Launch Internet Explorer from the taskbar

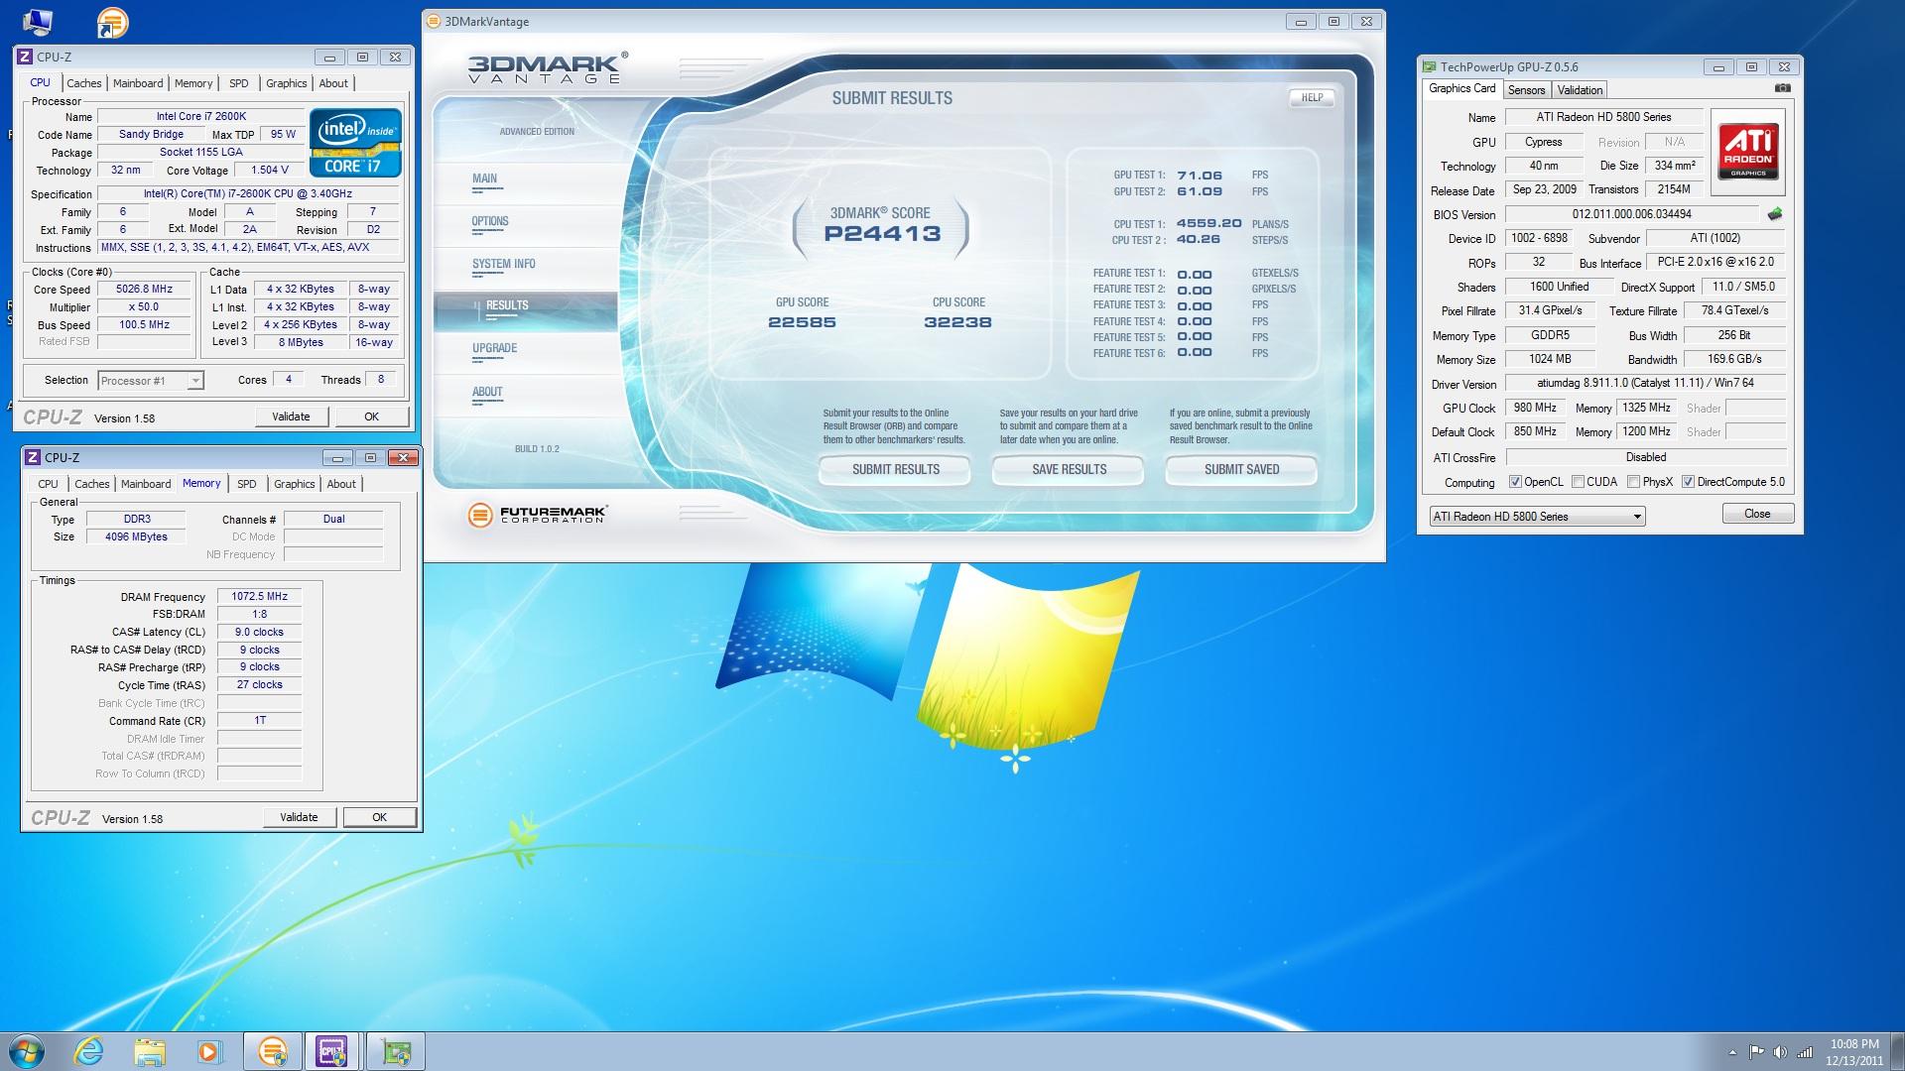[x=89, y=1051]
